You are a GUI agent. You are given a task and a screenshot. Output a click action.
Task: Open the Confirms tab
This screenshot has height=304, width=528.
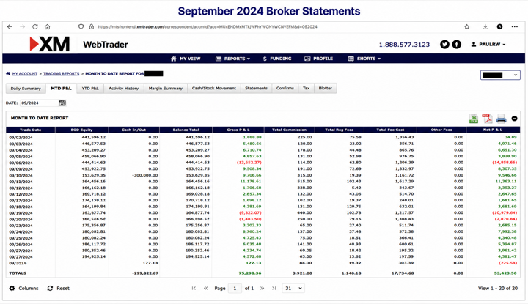pos(285,89)
